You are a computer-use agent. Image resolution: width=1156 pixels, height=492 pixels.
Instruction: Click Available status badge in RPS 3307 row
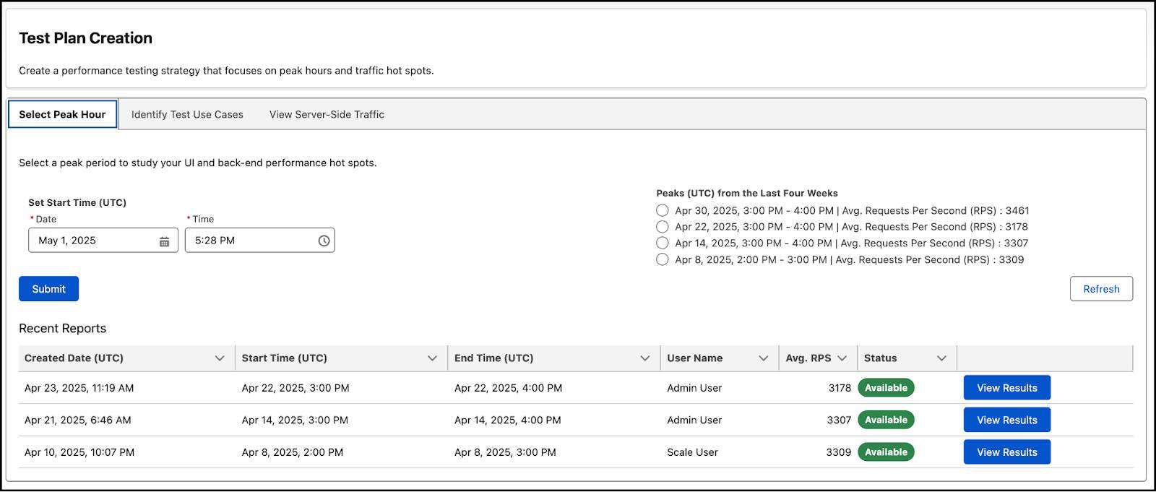(x=886, y=420)
